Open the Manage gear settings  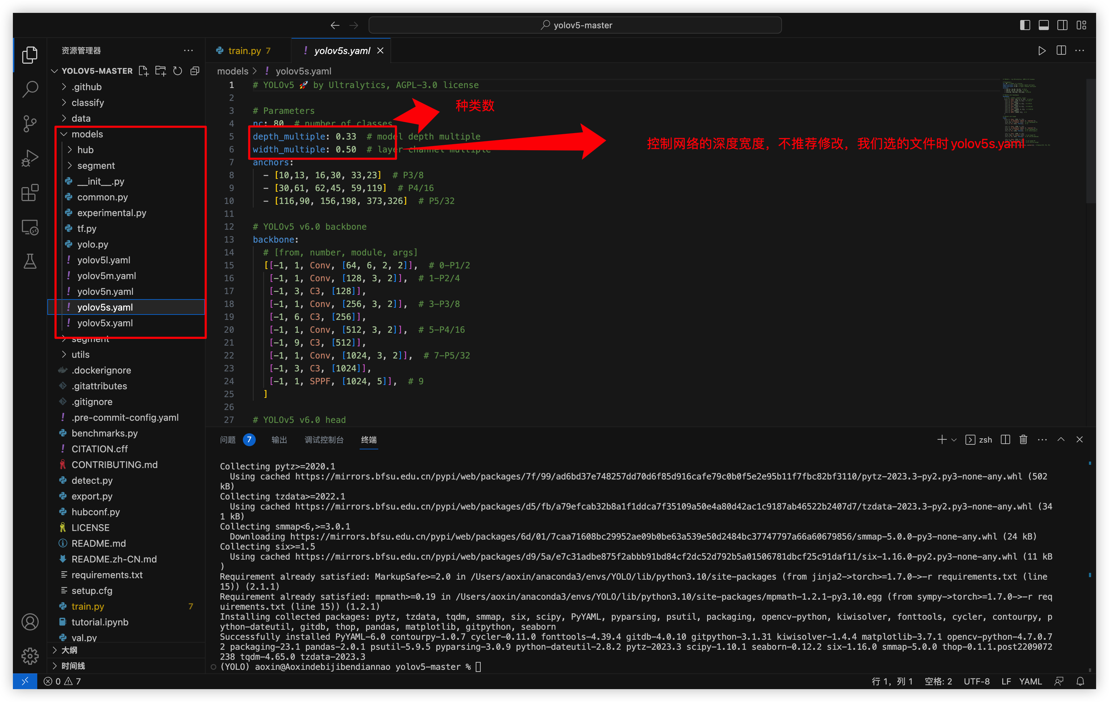(30, 656)
